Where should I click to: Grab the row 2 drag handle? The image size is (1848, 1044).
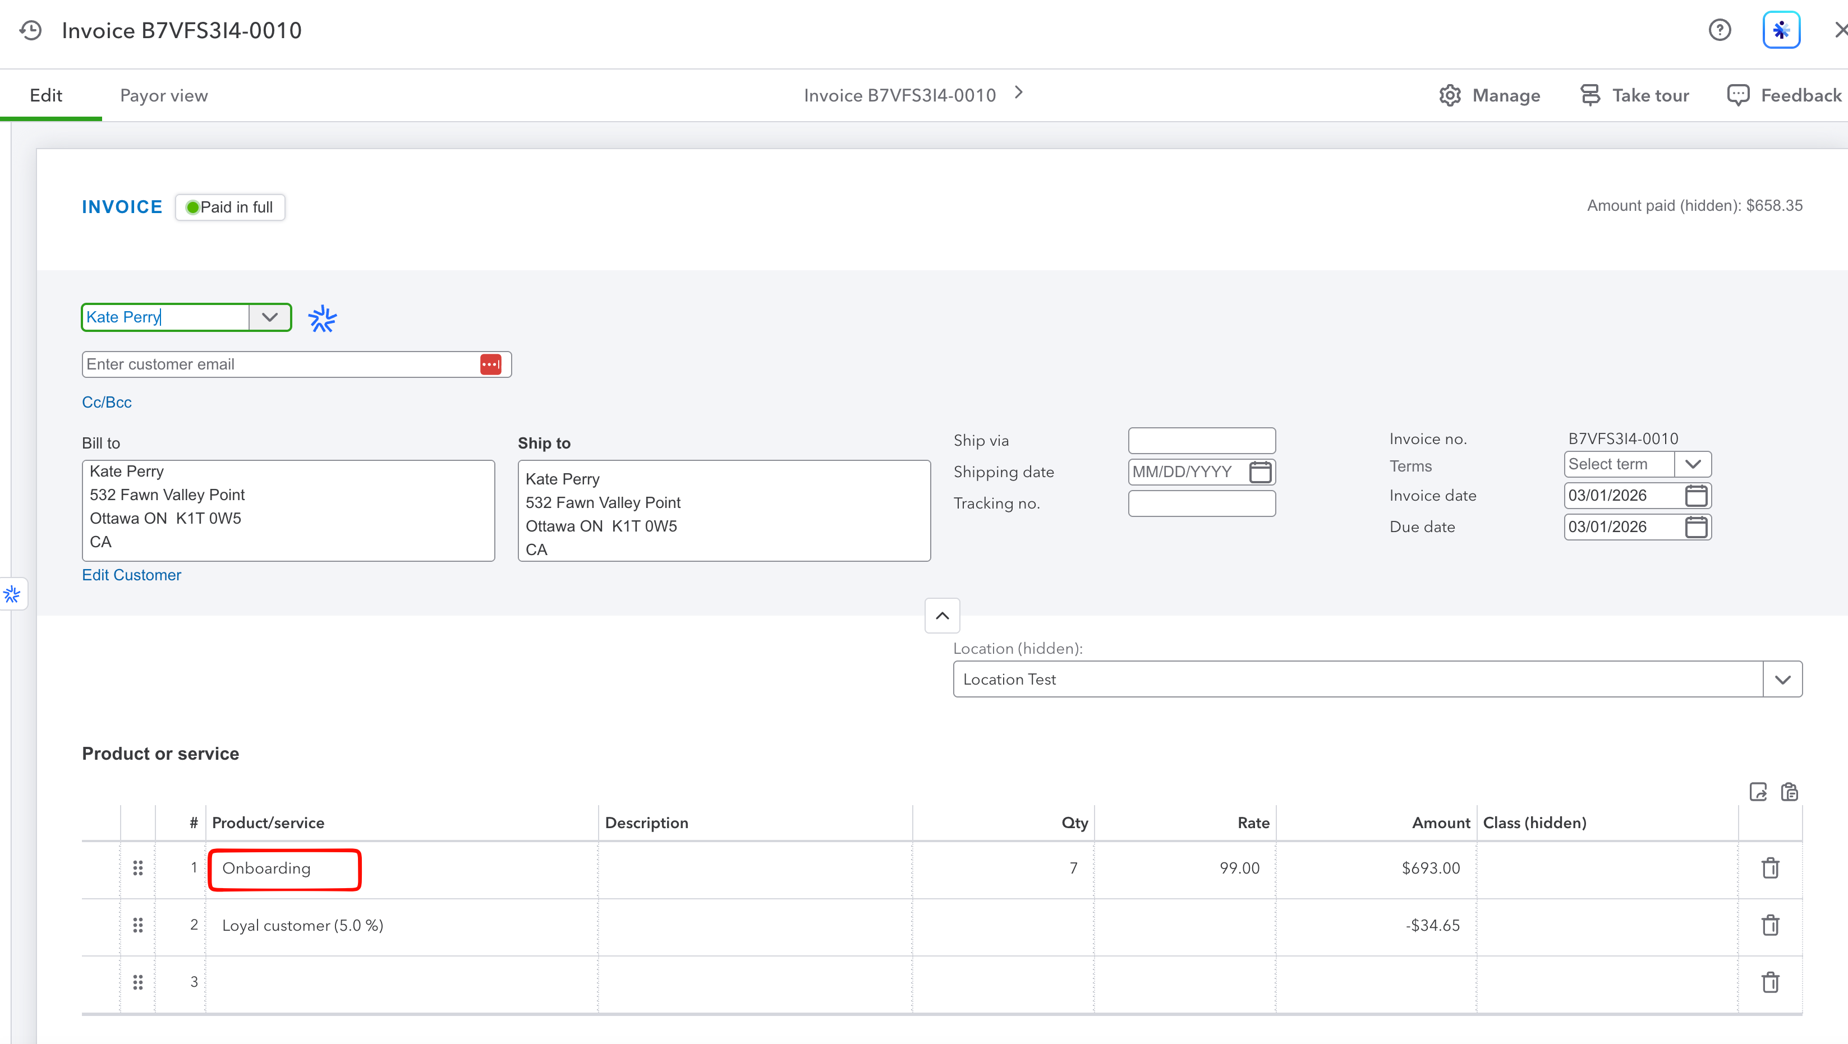tap(138, 925)
